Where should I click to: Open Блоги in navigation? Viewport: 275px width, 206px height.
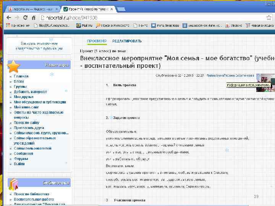pyautogui.click(x=19, y=82)
